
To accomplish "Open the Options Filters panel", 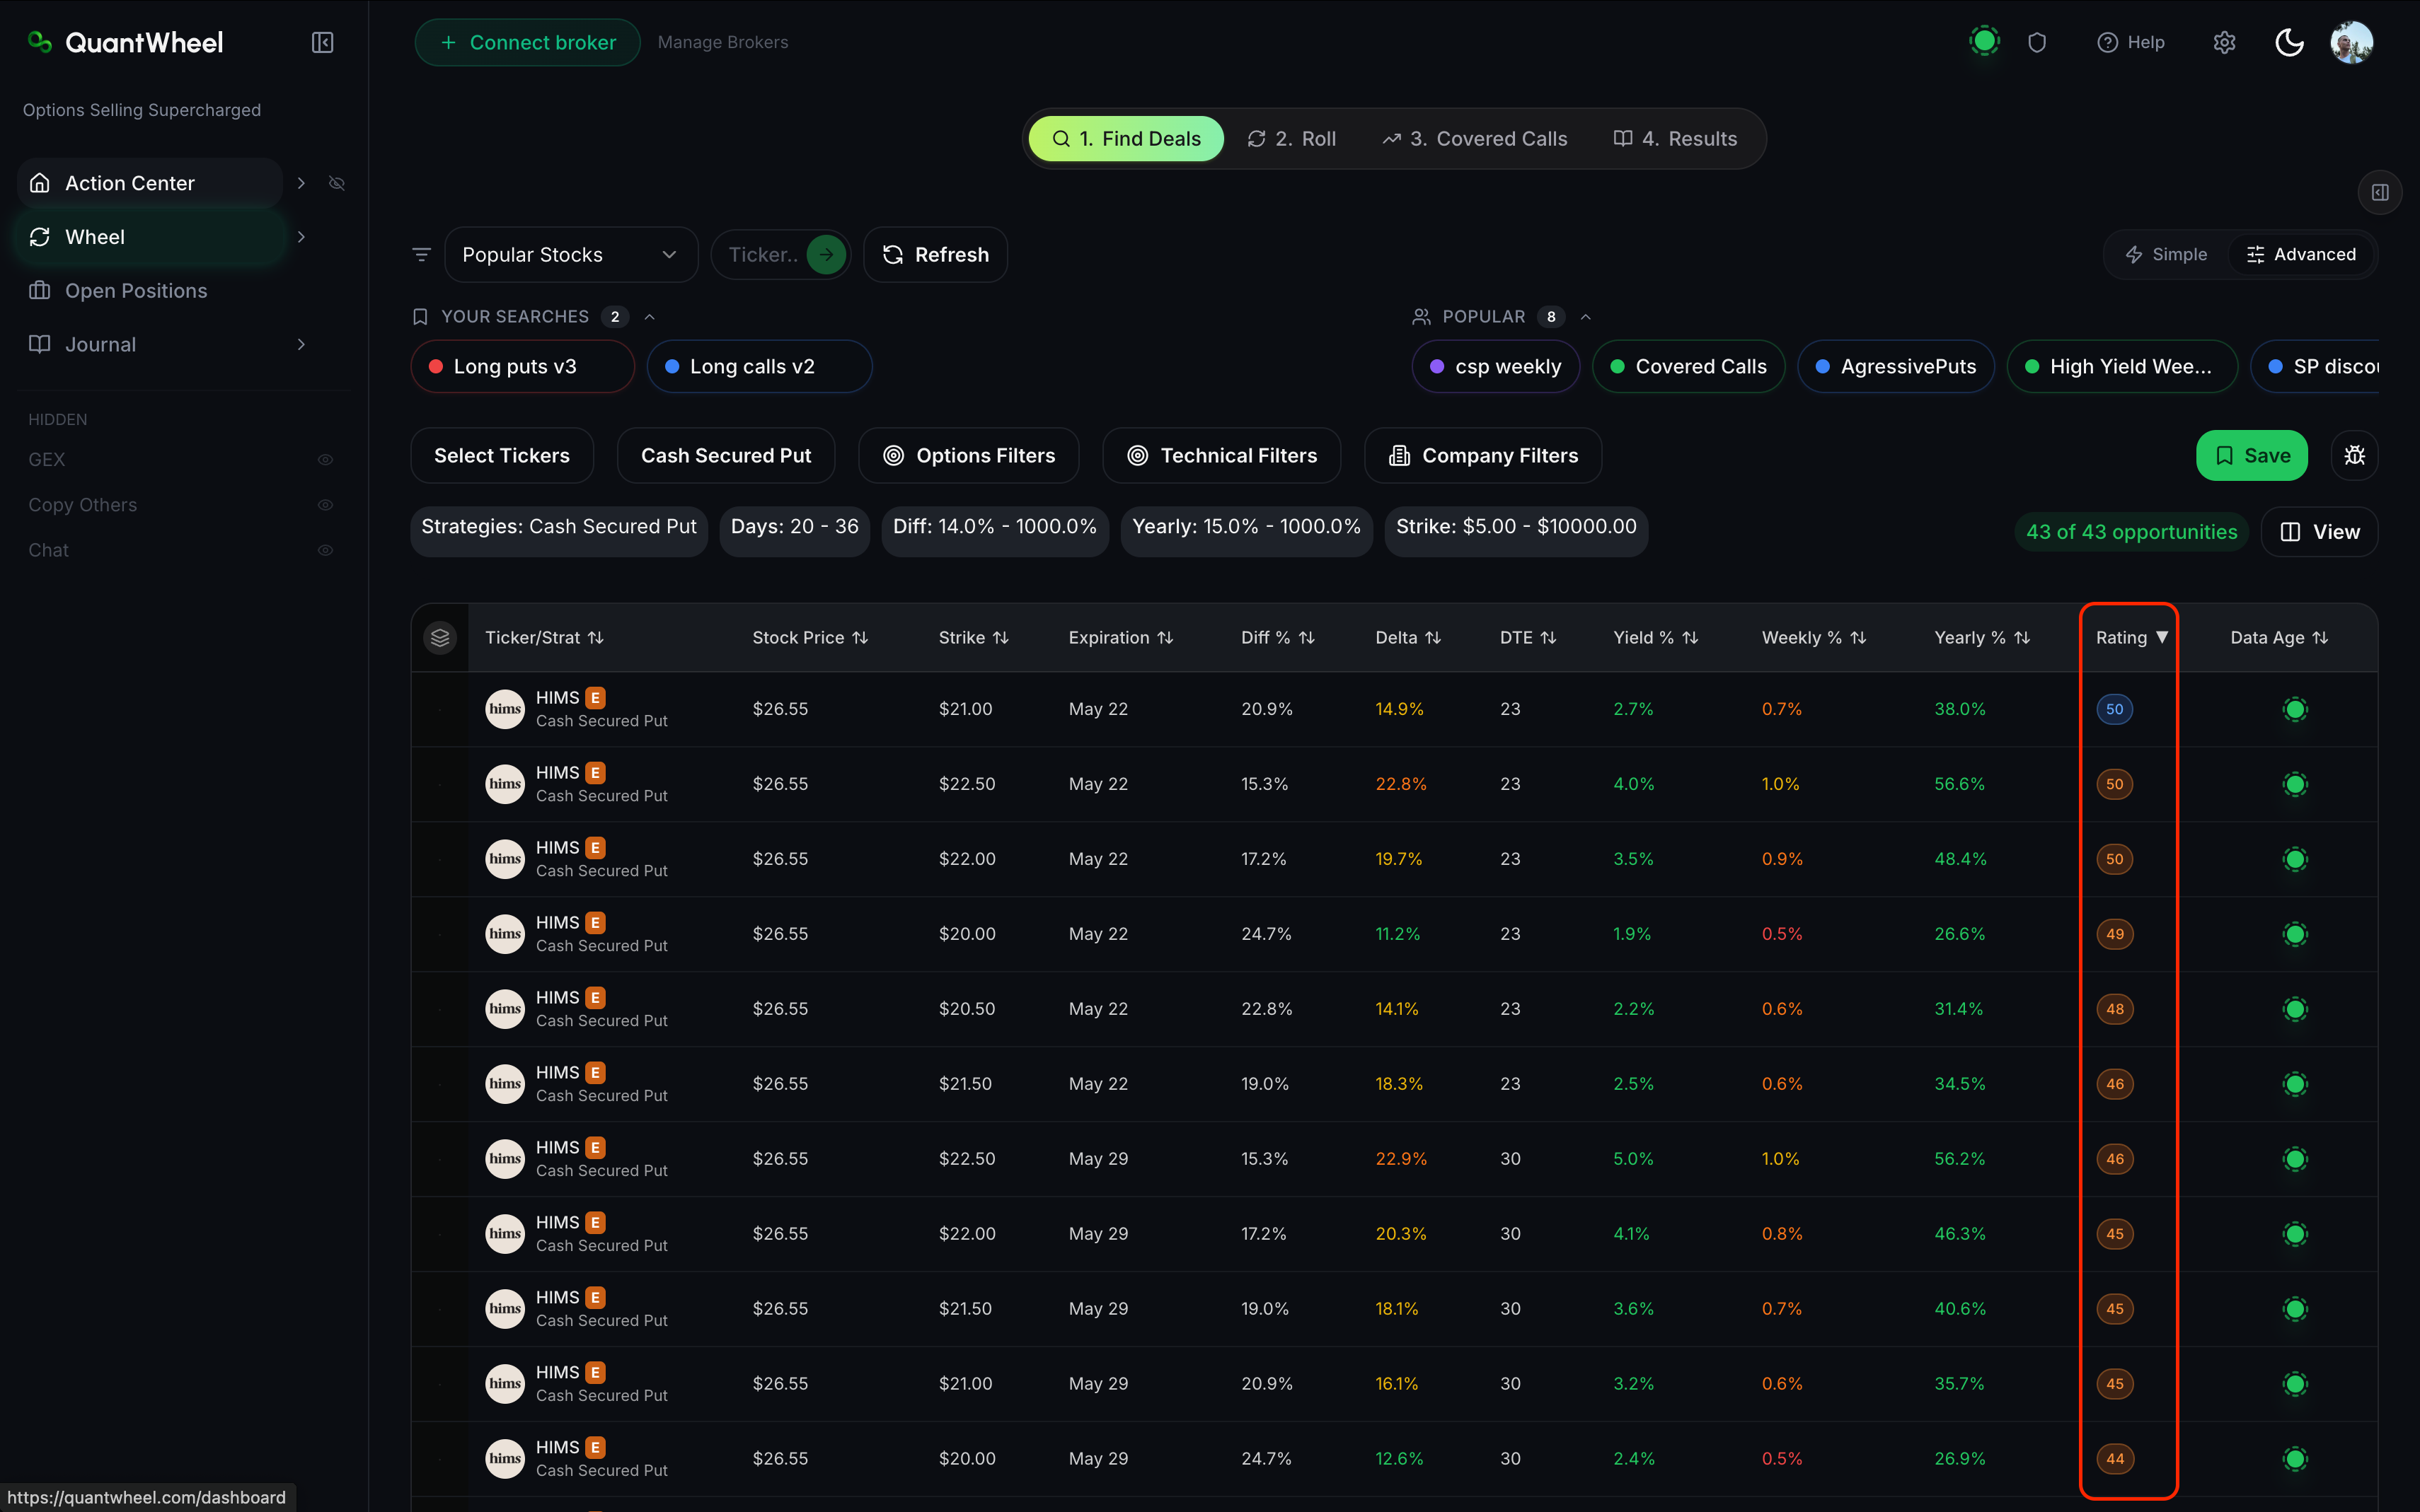I will click(969, 456).
